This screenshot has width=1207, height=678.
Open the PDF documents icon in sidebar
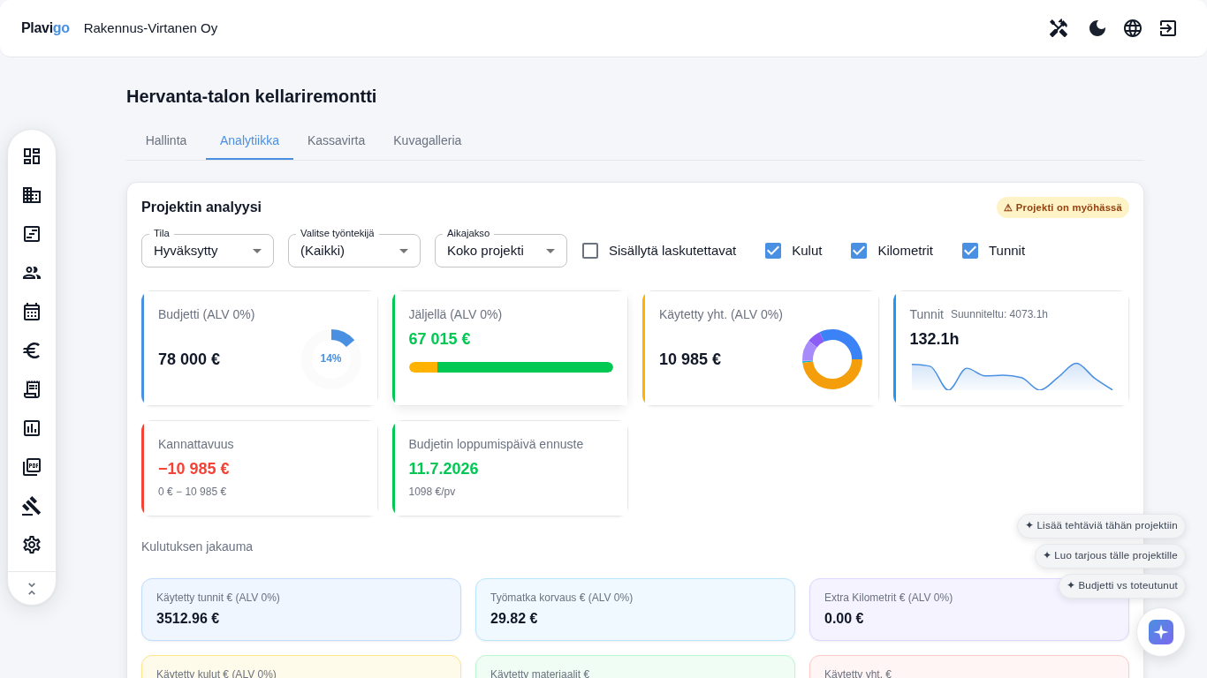[32, 467]
